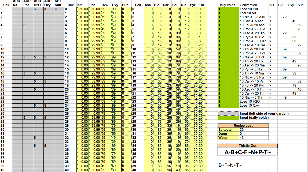Select the 10 Car -> 20 Thi cell
This screenshot has width=308, height=172.
coord(254,93)
